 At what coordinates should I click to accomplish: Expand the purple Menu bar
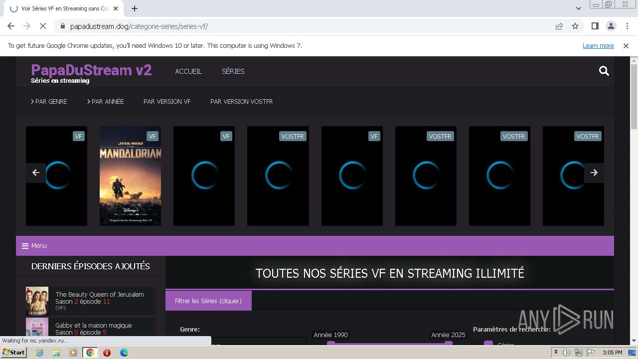click(x=315, y=246)
